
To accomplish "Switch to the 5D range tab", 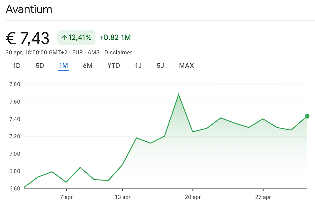I will click(x=40, y=66).
